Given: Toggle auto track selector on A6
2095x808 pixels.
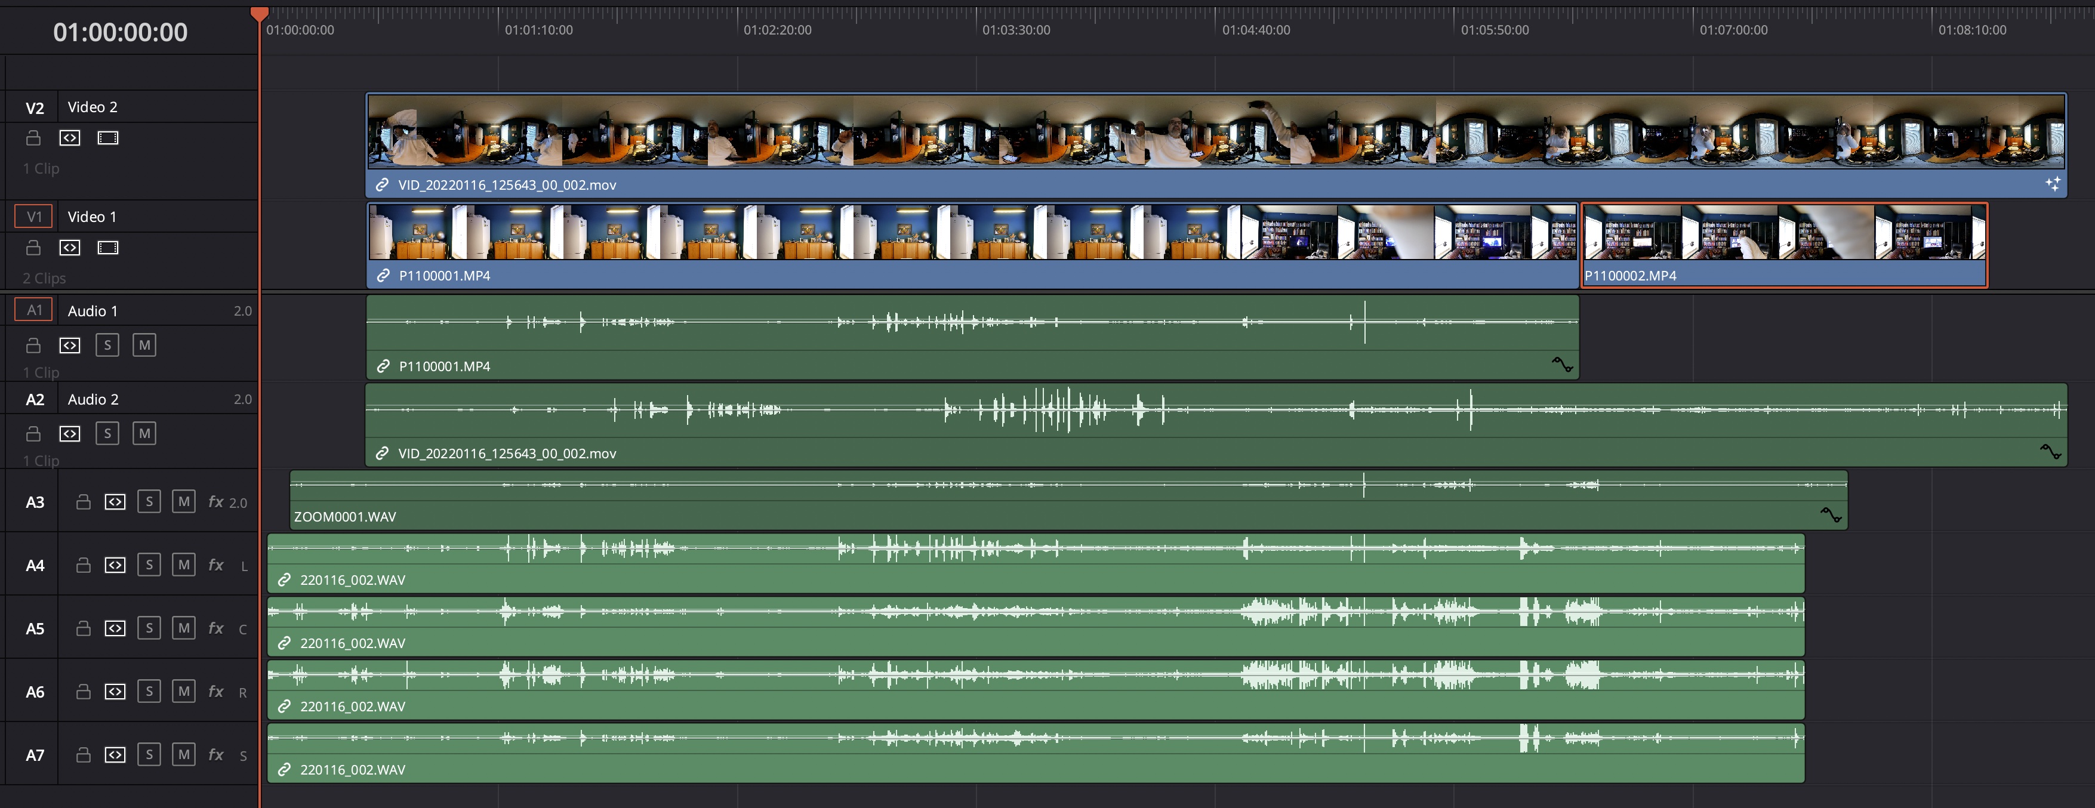Looking at the screenshot, I should coord(115,692).
